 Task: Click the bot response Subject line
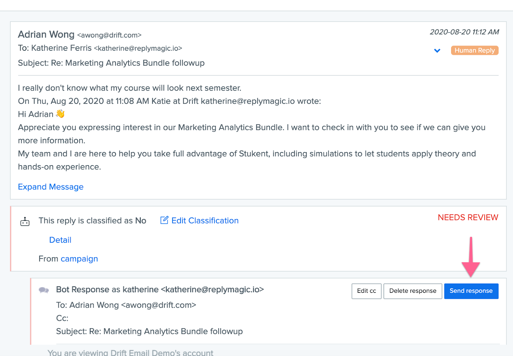[149, 331]
